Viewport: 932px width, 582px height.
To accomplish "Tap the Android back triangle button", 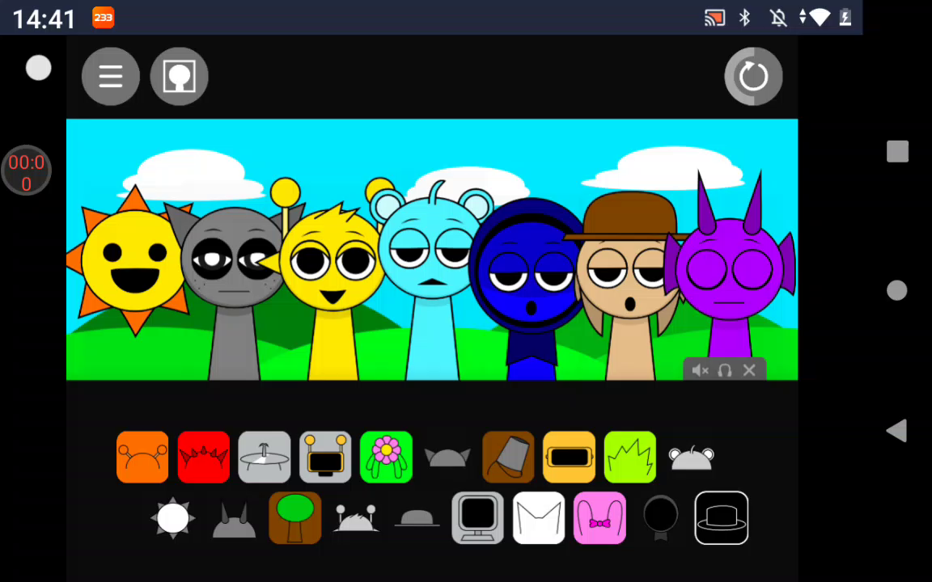I will point(896,431).
